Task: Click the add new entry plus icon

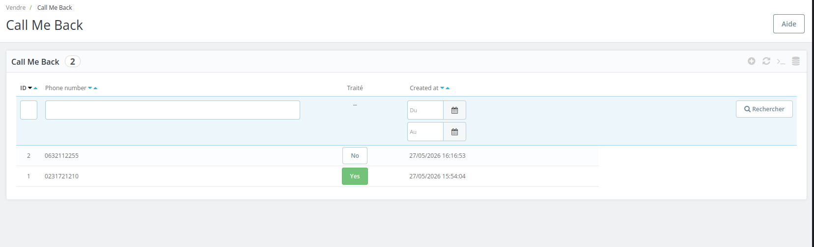Action: click(752, 61)
